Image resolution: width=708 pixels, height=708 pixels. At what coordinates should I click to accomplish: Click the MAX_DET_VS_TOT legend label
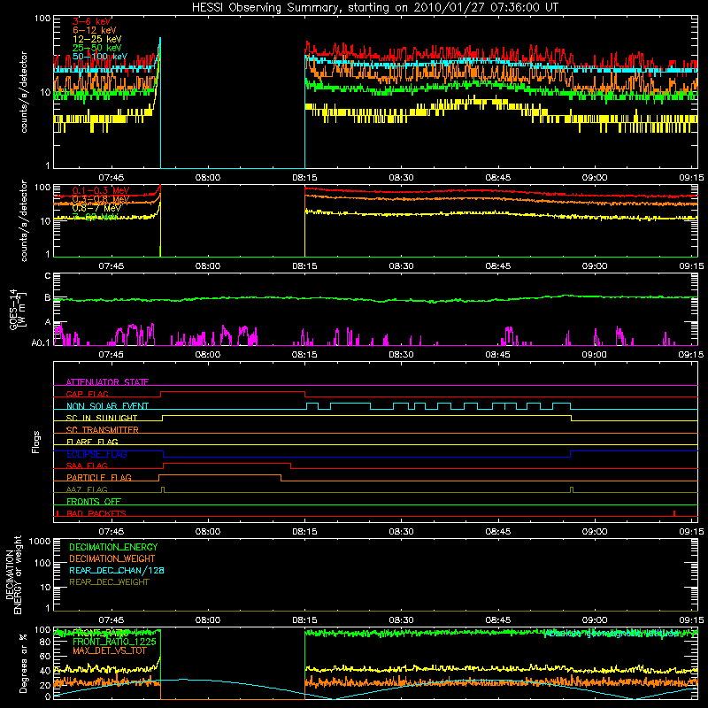click(x=110, y=650)
